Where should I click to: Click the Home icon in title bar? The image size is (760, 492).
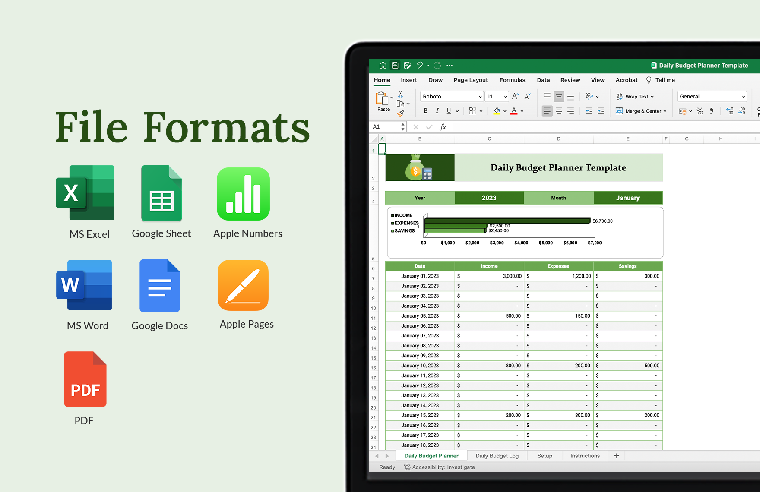383,65
